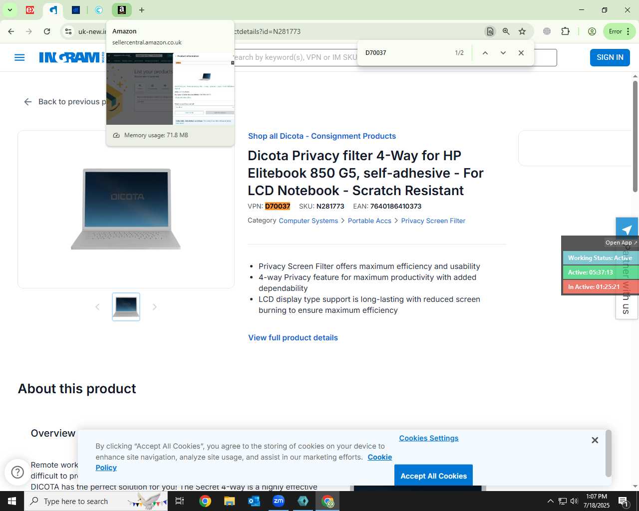Viewport: 639px width, 511px height.
Task: Open Outlook from the taskbar
Action: pos(254,501)
